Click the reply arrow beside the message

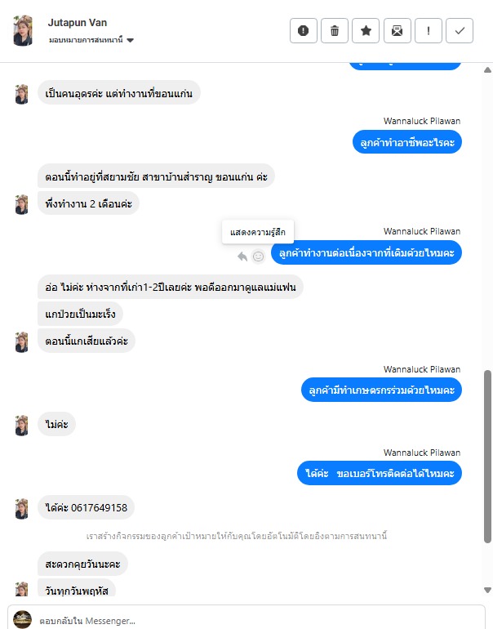click(x=242, y=257)
